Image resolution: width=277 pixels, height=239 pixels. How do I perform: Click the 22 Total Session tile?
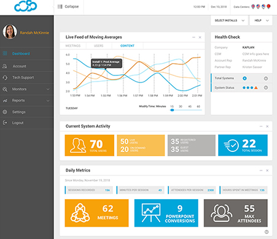click(243, 145)
